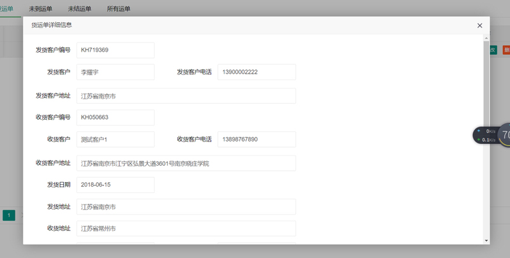This screenshot has width=510, height=258.
Task: Click the 收货地址 field 江苏省常州市
Action: coord(186,229)
